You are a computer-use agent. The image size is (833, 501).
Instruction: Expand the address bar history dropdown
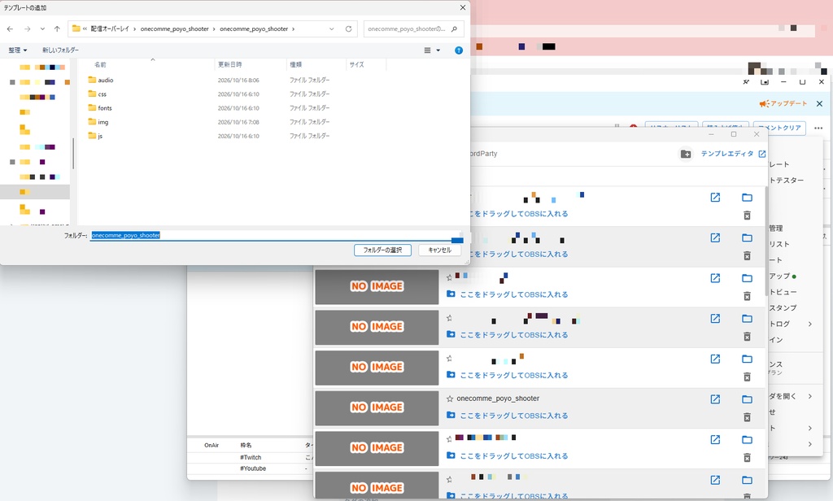(332, 28)
